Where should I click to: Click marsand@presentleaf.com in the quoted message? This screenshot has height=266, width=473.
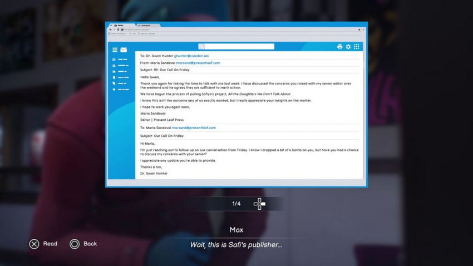click(x=194, y=128)
